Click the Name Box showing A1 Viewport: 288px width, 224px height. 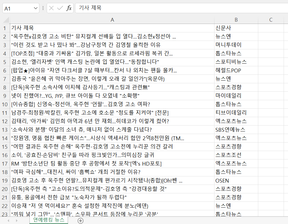(x=18, y=8)
